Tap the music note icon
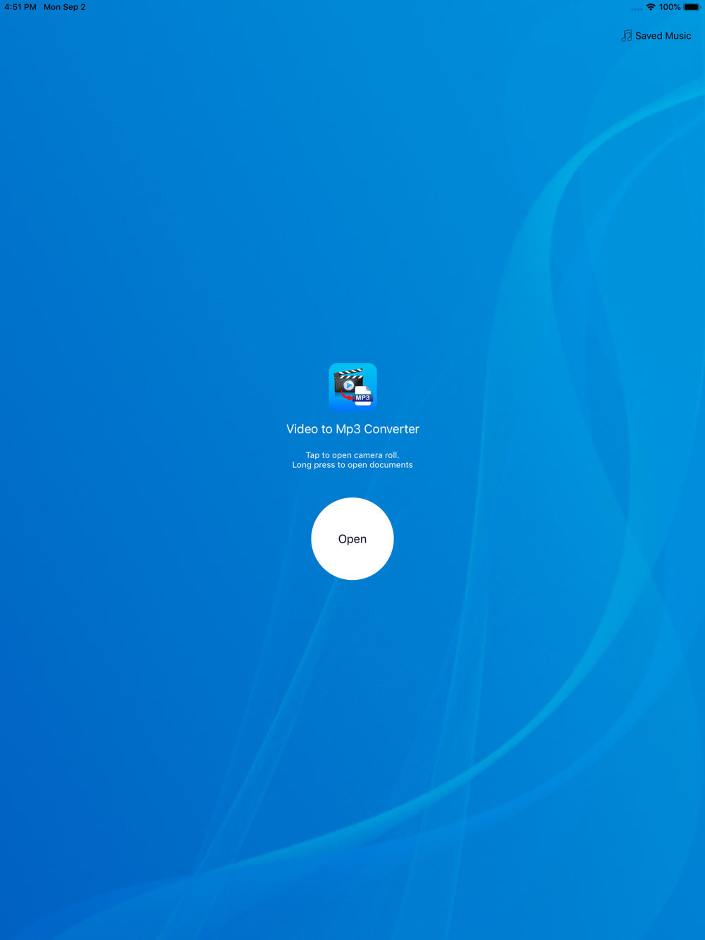 click(x=627, y=36)
